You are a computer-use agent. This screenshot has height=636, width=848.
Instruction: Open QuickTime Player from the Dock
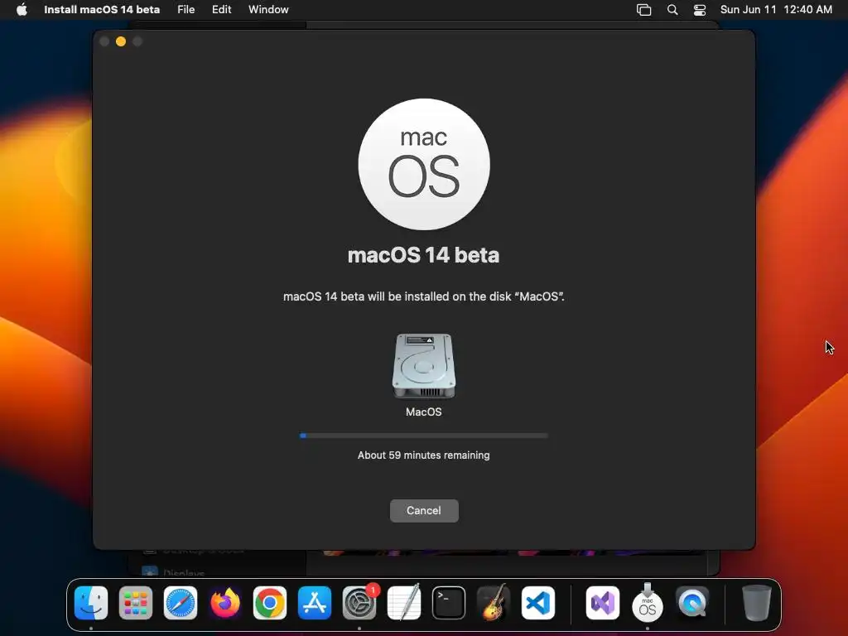point(692,603)
